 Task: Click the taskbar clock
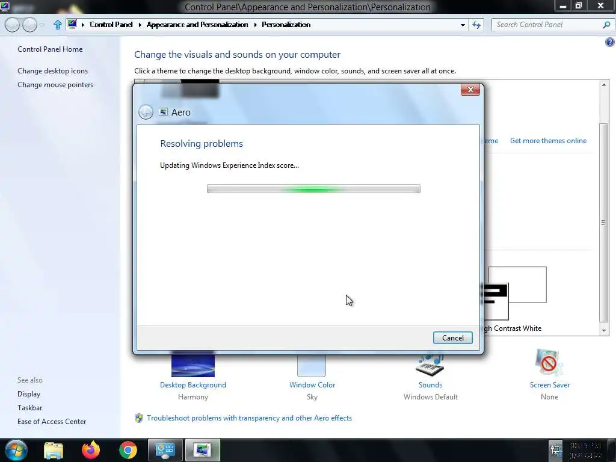(x=586, y=450)
